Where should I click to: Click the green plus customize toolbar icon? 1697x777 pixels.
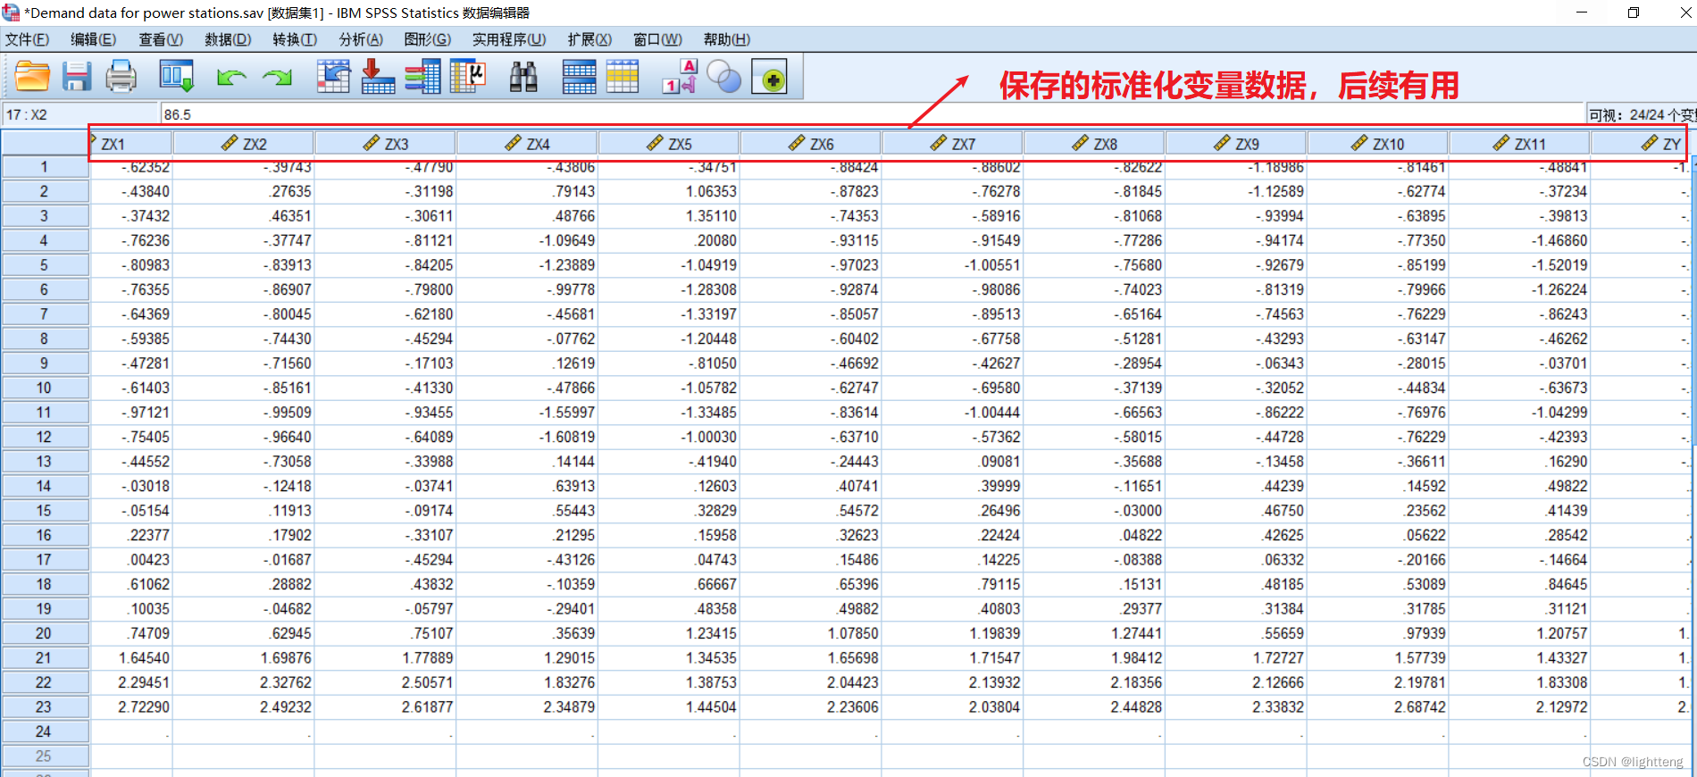tap(769, 78)
